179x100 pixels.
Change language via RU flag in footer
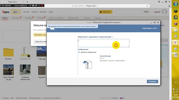coord(123,98)
